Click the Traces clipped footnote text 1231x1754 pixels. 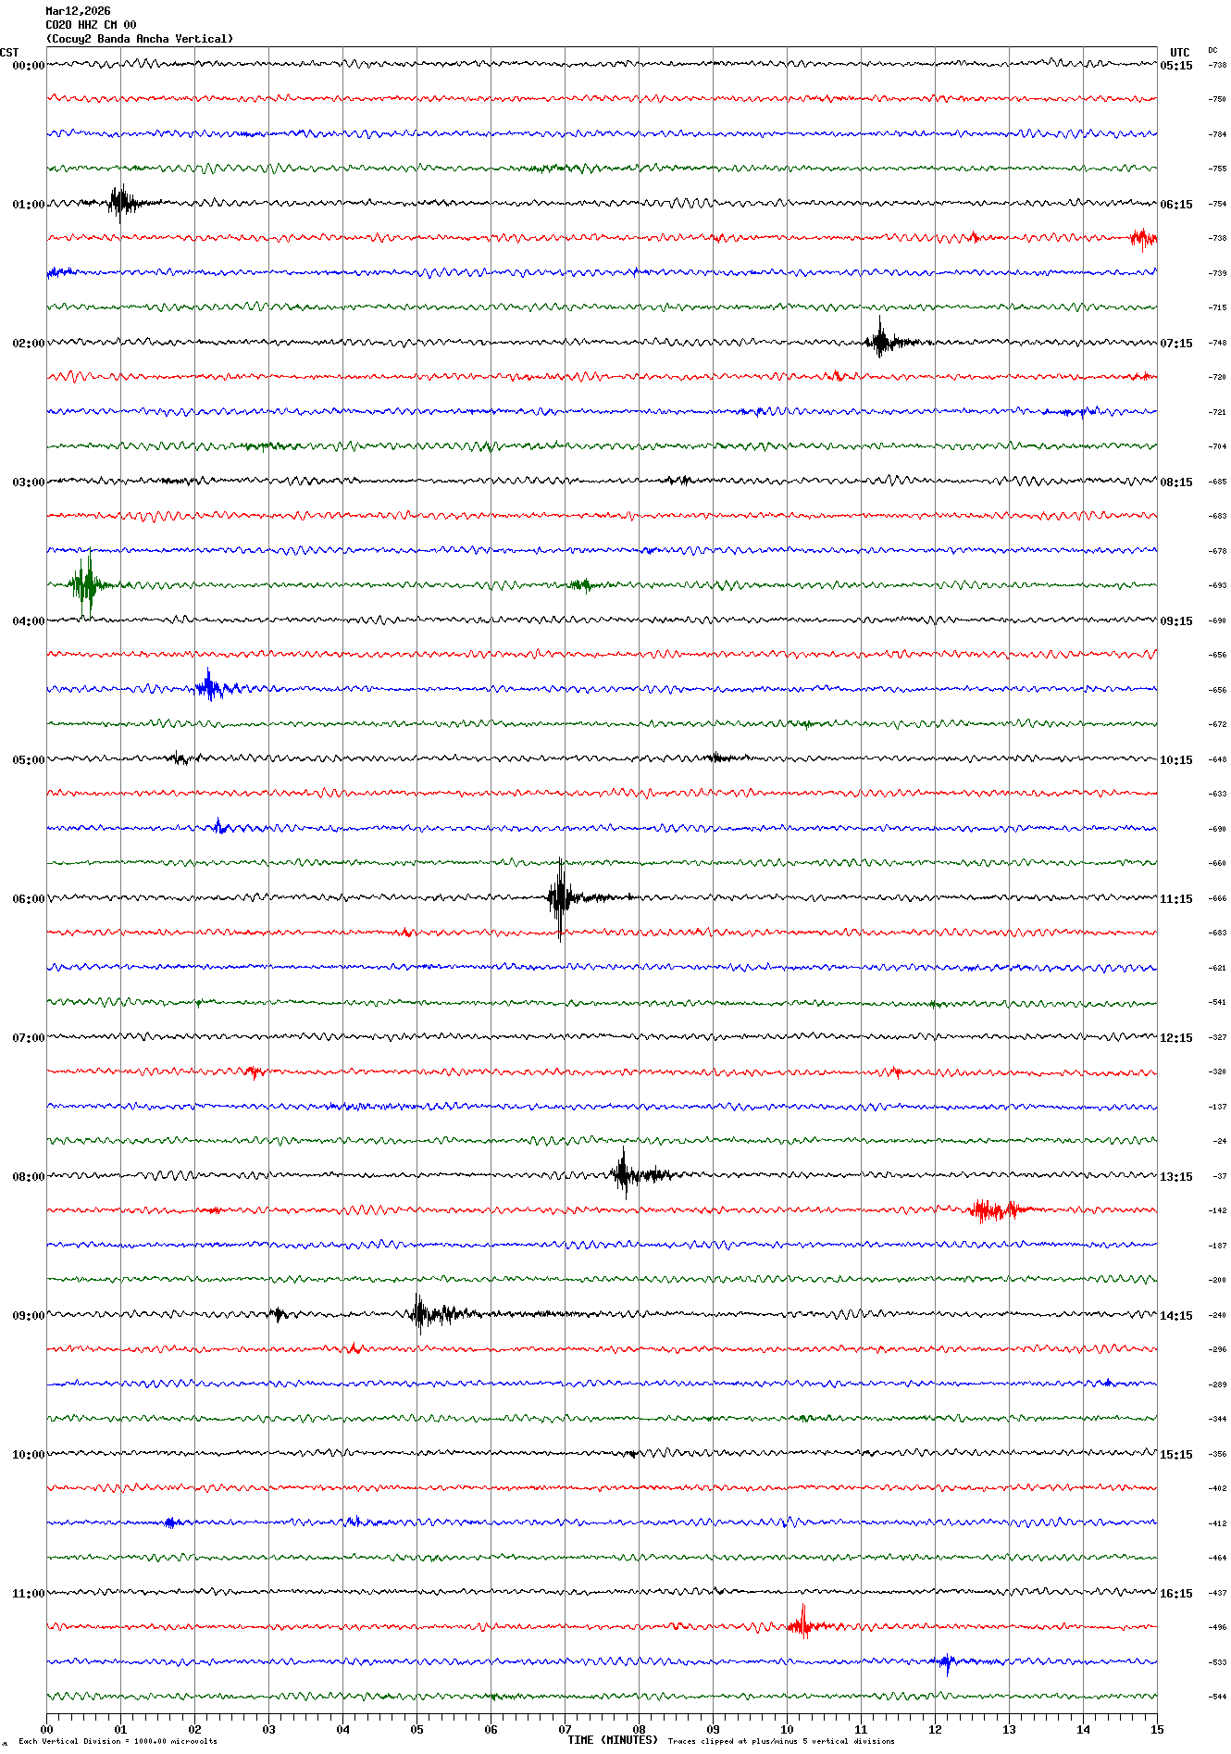[780, 1741]
